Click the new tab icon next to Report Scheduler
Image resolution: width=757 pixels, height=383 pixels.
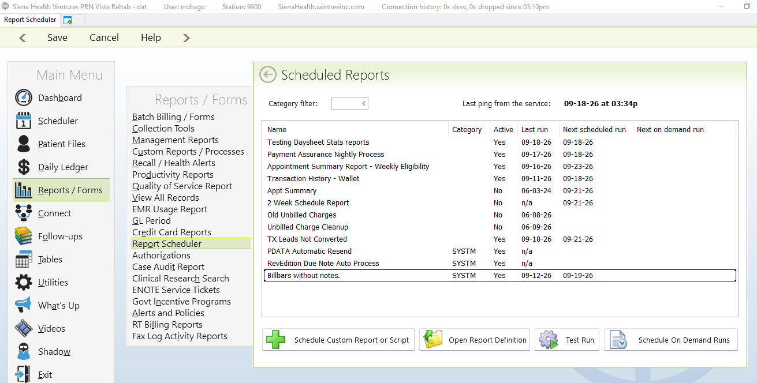pyautogui.click(x=68, y=20)
